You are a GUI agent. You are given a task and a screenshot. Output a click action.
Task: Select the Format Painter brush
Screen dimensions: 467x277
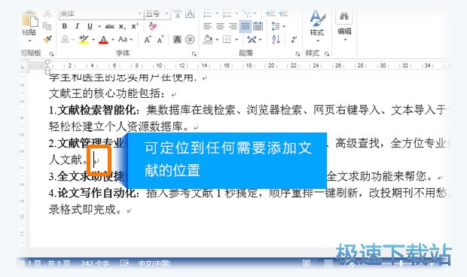click(47, 39)
